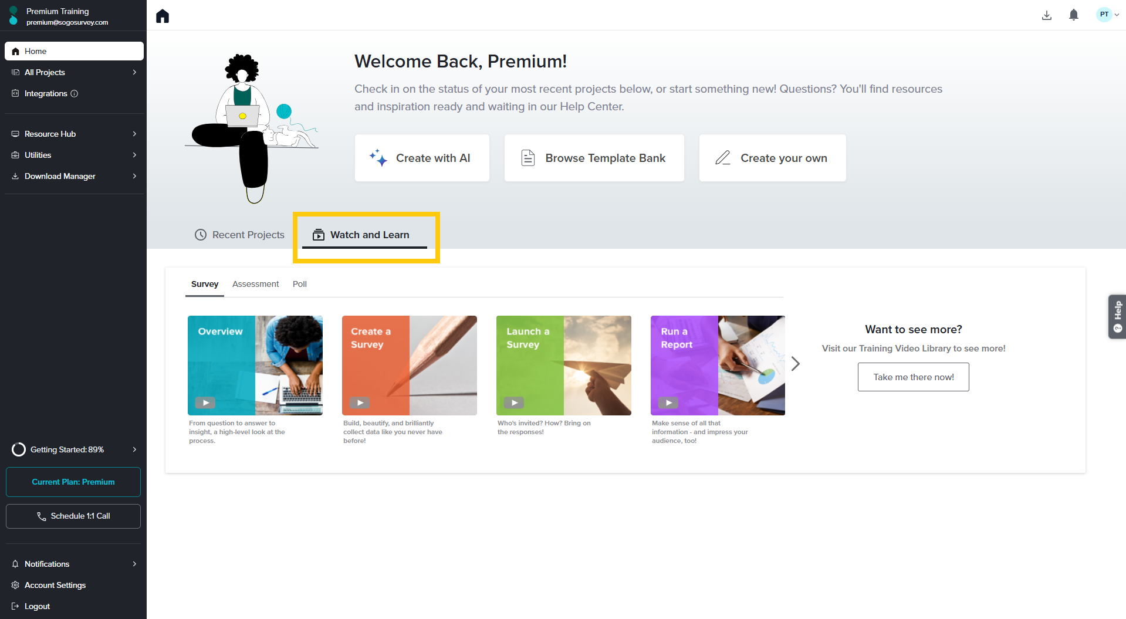Open the PT profile dropdown
This screenshot has height=619, width=1126.
tap(1108, 15)
